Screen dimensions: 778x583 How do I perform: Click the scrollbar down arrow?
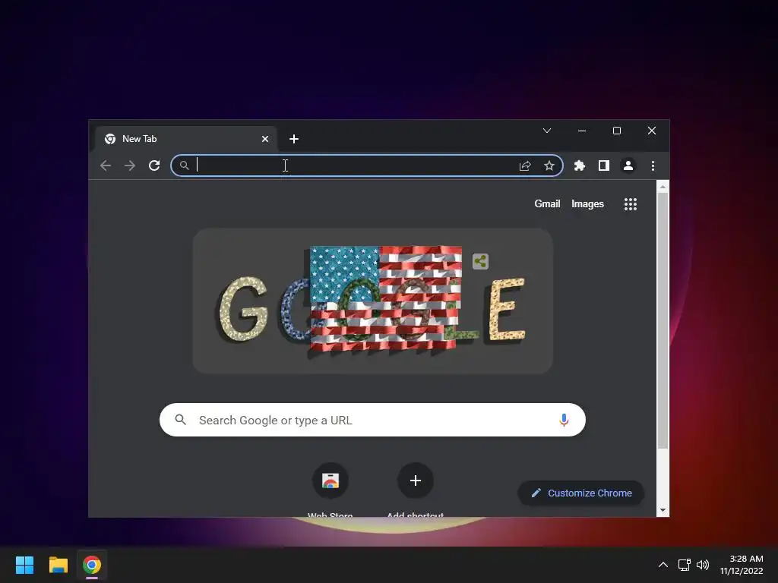coord(663,510)
